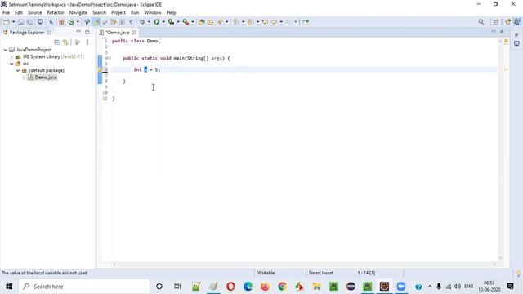The image size is (523, 294).
Task: Click the Save All toolbar icon
Action: click(29, 22)
